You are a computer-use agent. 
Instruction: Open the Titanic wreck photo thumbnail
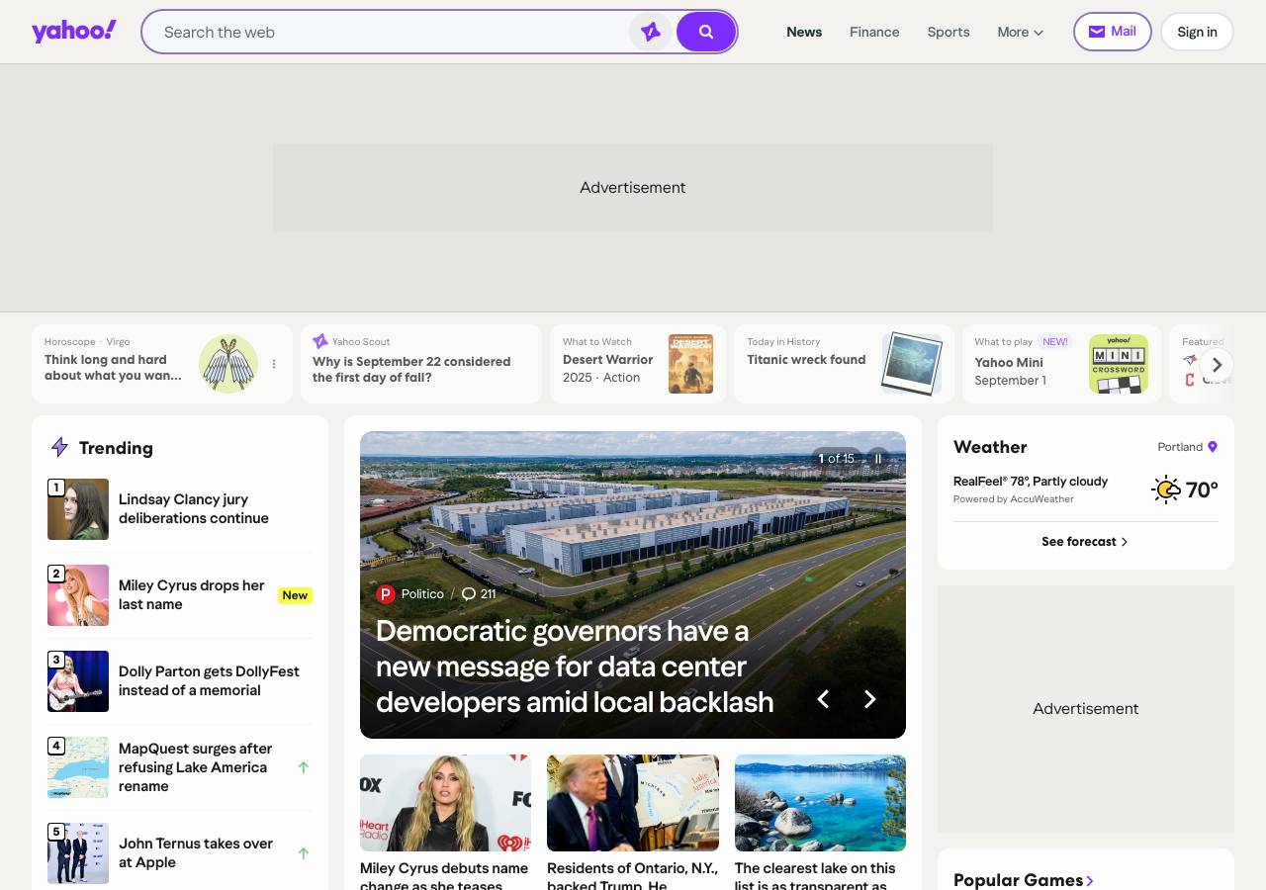pos(911,364)
